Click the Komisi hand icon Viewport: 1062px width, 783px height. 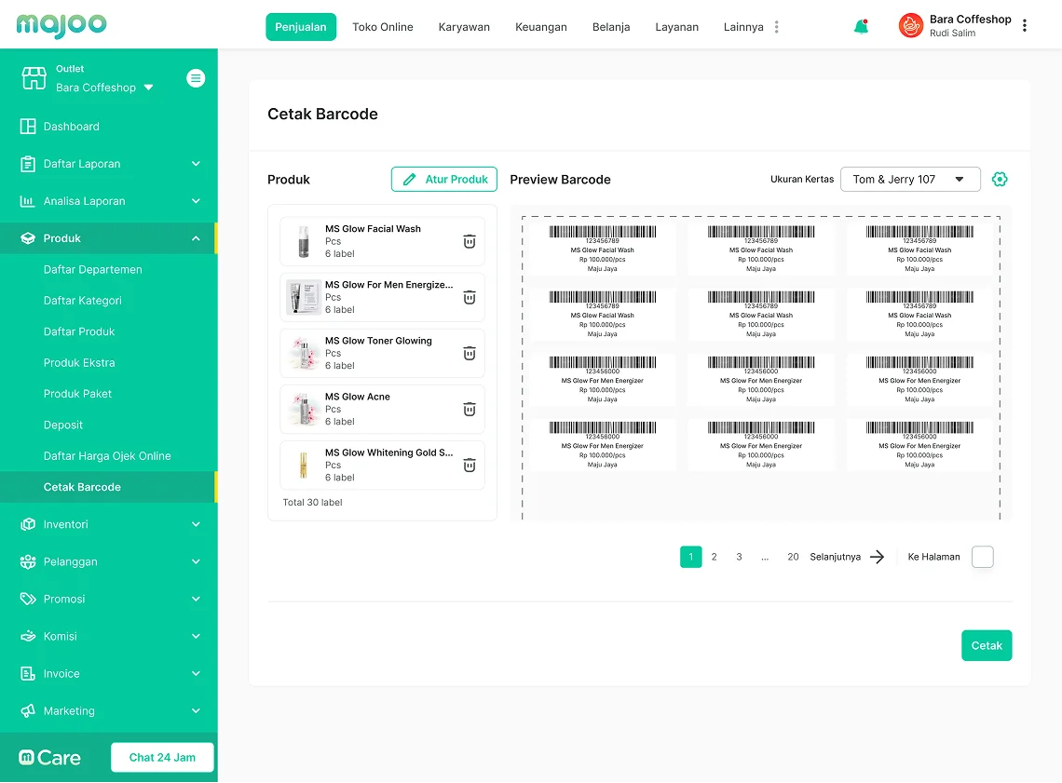(28, 636)
